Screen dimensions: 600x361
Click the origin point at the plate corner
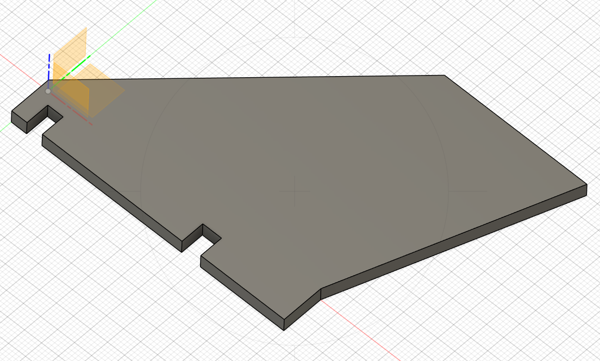tap(48, 91)
